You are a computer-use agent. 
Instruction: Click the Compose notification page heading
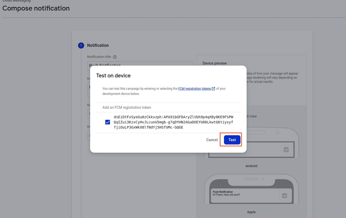pos(36,8)
